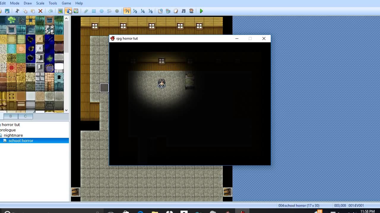The height and width of the screenshot is (213, 380).
Task: Pick the red circular pattern tile
Action: click(12, 68)
